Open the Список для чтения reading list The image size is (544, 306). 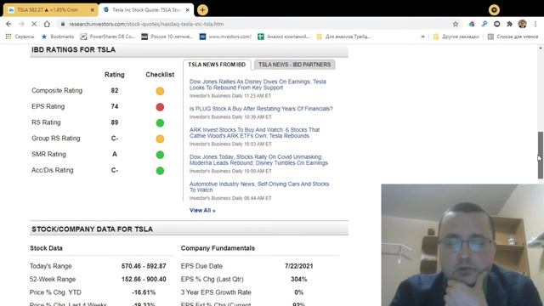[513, 37]
